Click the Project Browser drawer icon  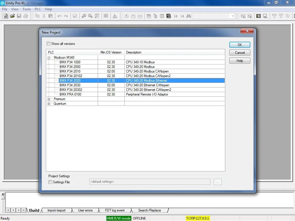169,16
